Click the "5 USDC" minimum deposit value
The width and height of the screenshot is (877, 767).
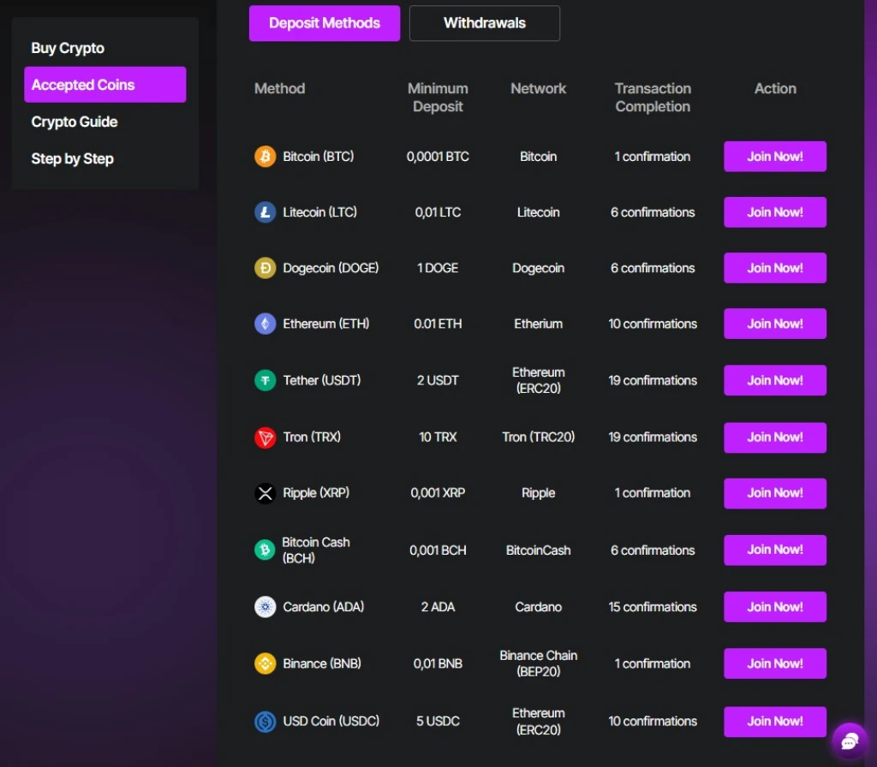tap(438, 722)
